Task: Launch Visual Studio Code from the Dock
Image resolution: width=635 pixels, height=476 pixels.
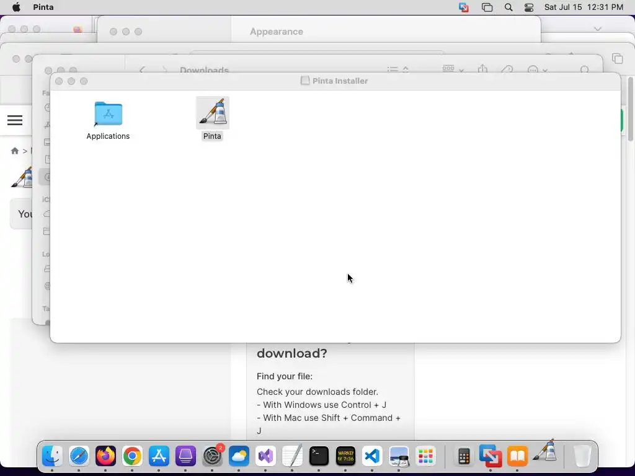Action: [x=372, y=456]
